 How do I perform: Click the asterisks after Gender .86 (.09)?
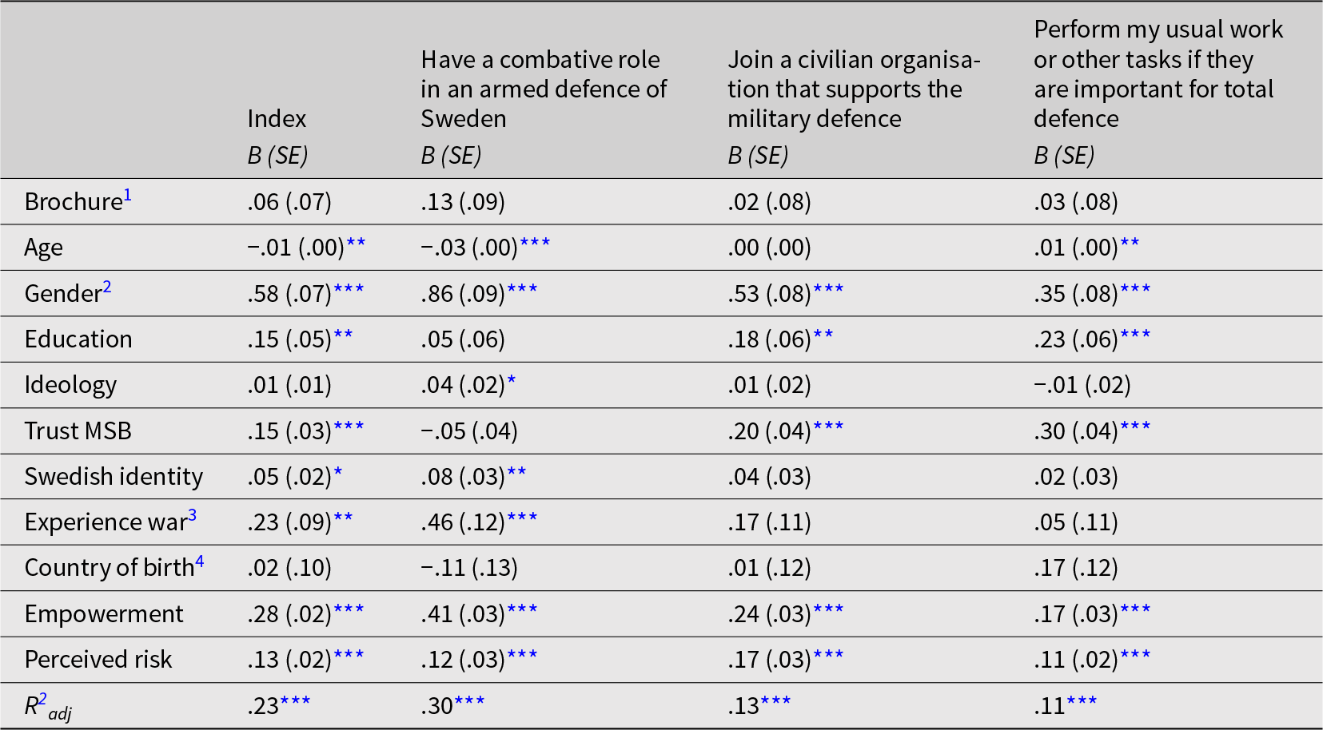(522, 290)
